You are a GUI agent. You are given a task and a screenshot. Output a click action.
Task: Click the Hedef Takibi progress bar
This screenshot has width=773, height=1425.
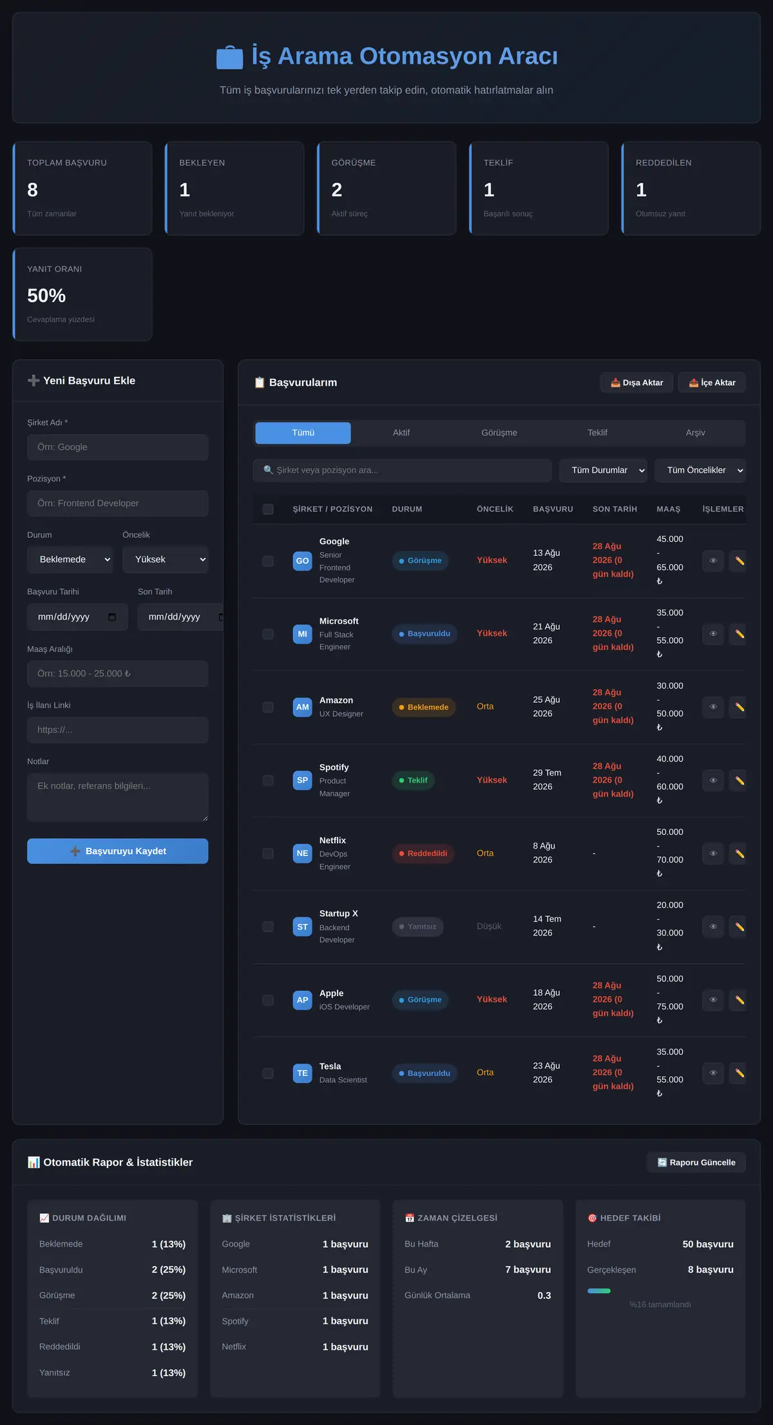click(660, 1290)
